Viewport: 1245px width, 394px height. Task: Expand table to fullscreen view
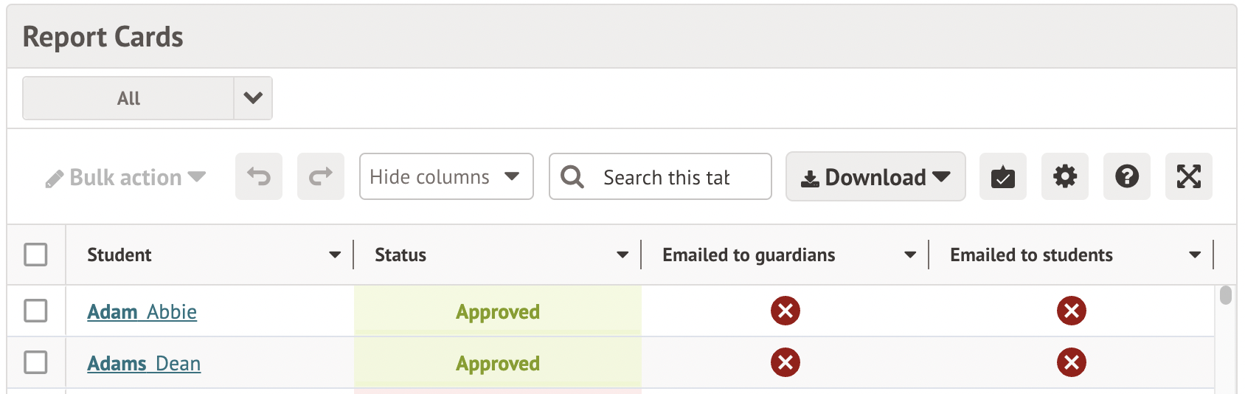point(1188,176)
